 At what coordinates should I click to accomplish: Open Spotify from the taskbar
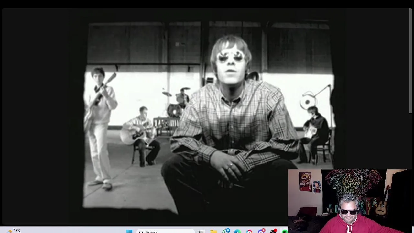285,231
